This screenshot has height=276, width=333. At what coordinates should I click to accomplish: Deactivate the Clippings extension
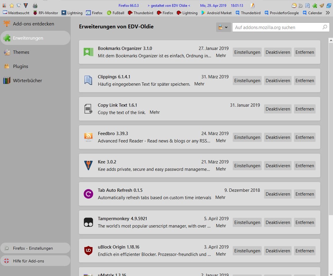pyautogui.click(x=278, y=81)
